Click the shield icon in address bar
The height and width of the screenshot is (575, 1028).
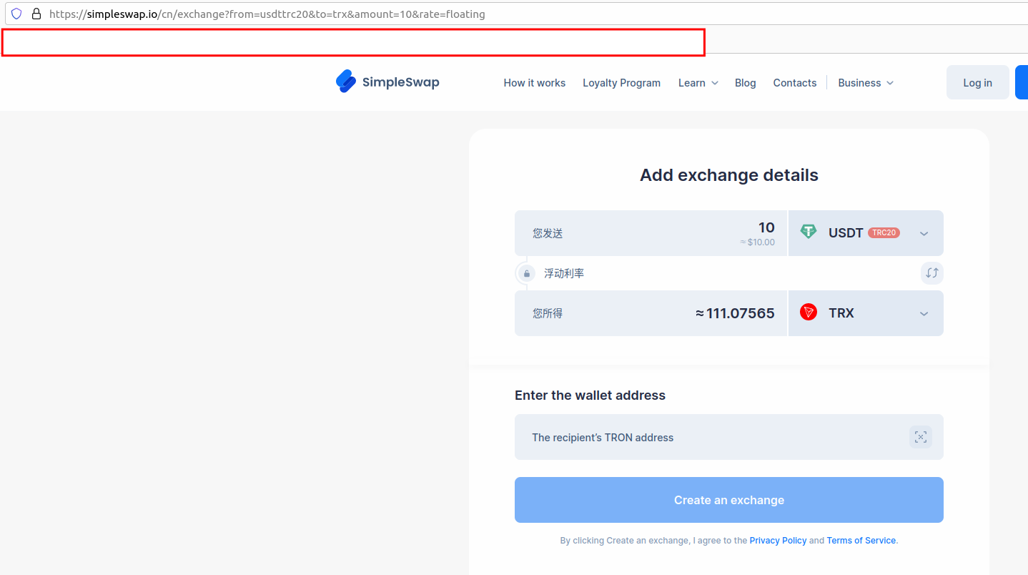point(16,14)
